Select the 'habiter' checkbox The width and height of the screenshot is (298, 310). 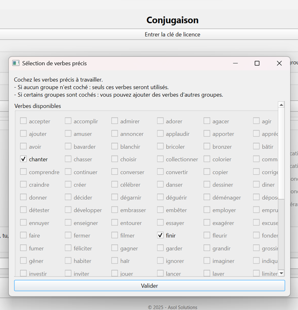pos(68,261)
